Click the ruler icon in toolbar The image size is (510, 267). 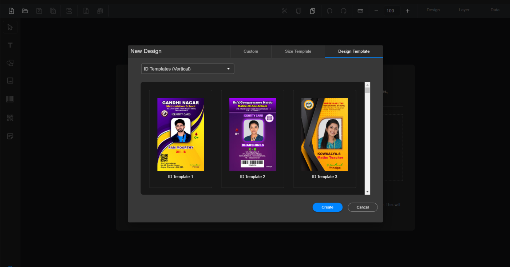[x=360, y=11]
